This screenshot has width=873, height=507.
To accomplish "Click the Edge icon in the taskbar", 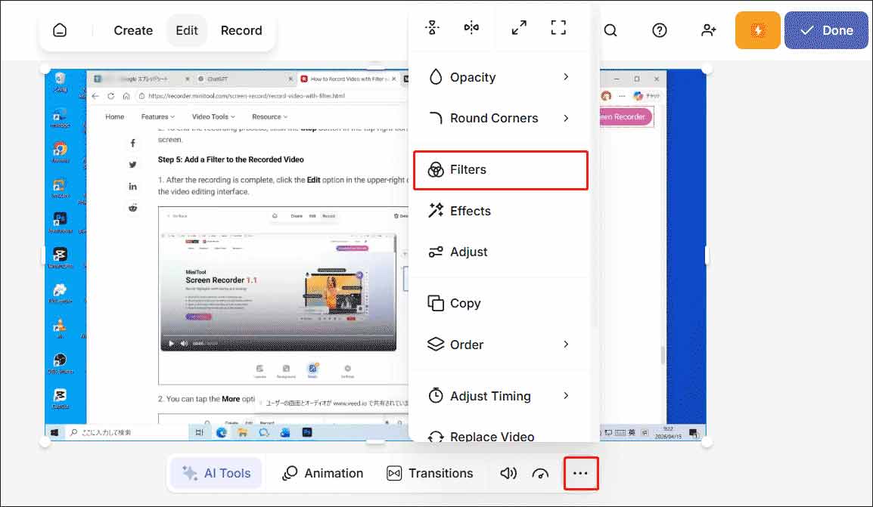I will (x=222, y=432).
